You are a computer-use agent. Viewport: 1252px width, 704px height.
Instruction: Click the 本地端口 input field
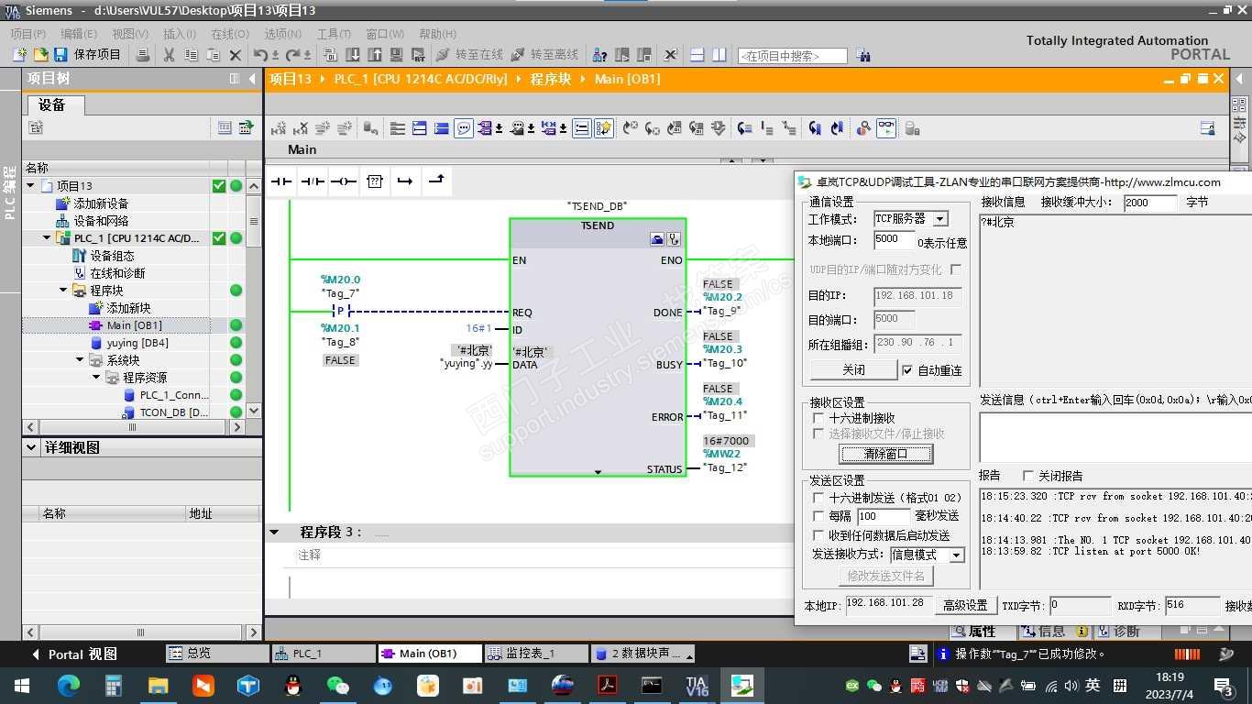click(893, 239)
